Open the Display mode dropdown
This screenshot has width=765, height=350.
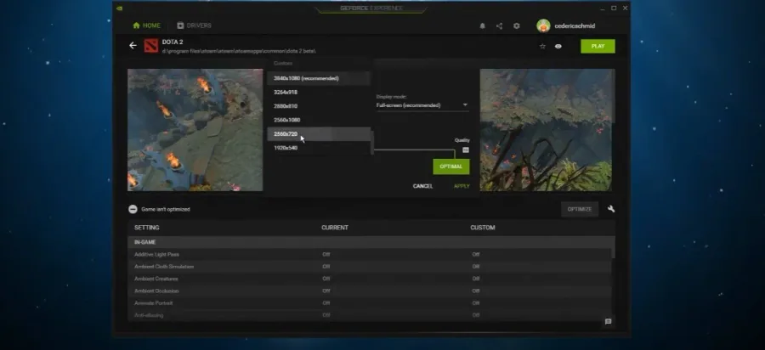coord(422,105)
